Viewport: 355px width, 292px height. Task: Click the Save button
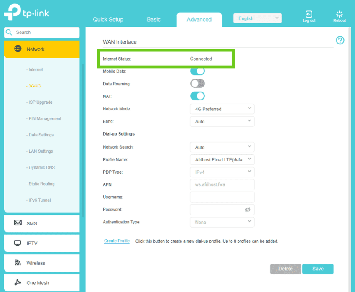pyautogui.click(x=318, y=269)
